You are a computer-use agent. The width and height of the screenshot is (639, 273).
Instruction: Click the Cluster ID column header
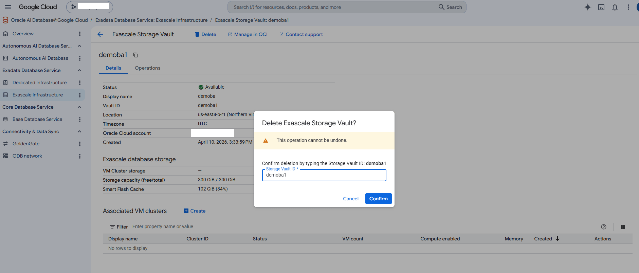197,239
